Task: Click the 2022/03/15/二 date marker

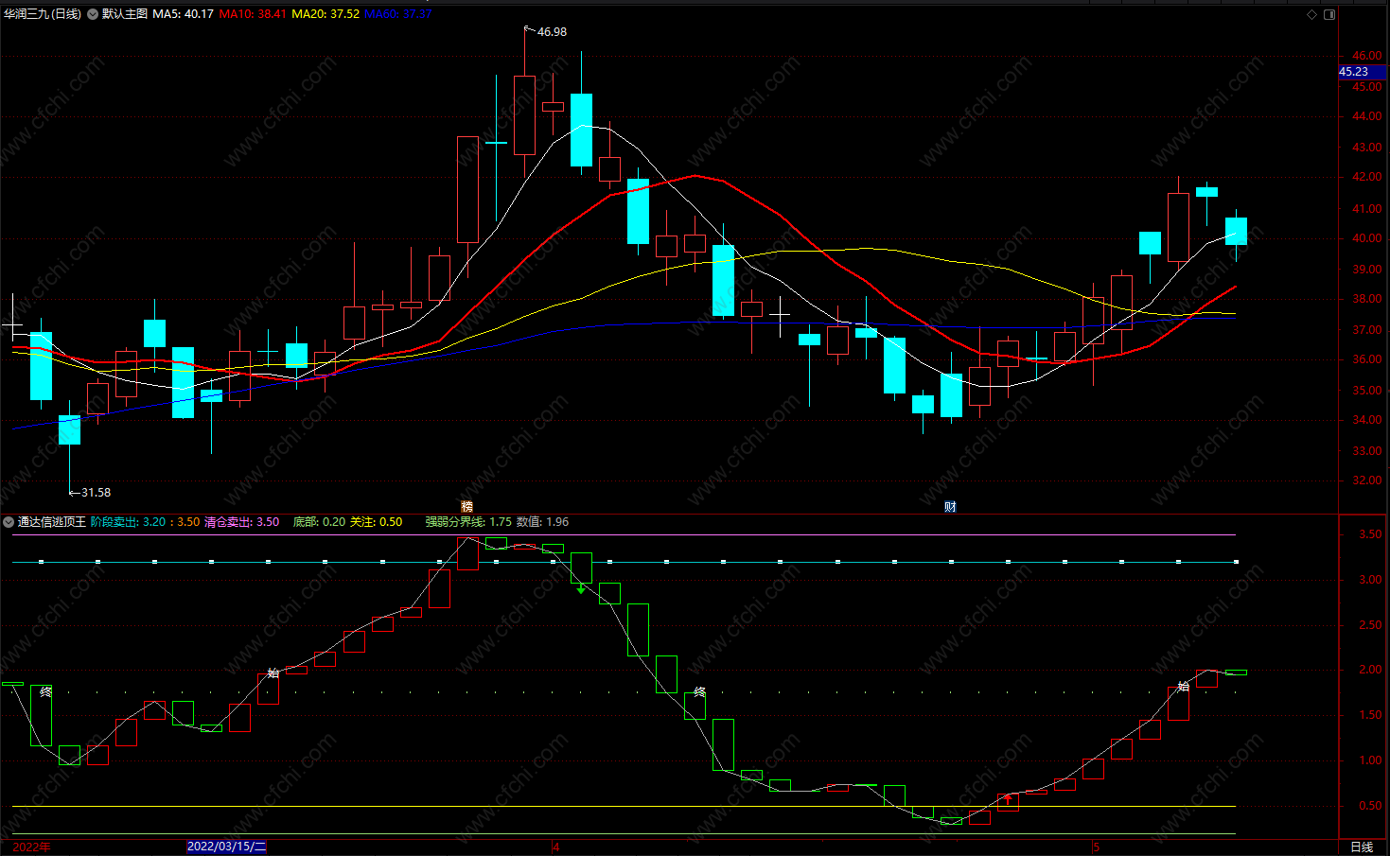Action: tap(227, 847)
